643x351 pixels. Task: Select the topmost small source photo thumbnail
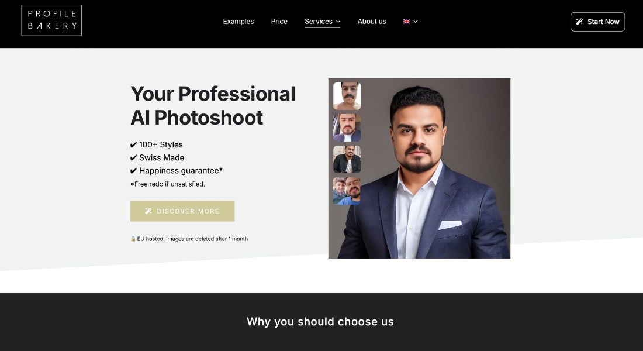coord(347,96)
